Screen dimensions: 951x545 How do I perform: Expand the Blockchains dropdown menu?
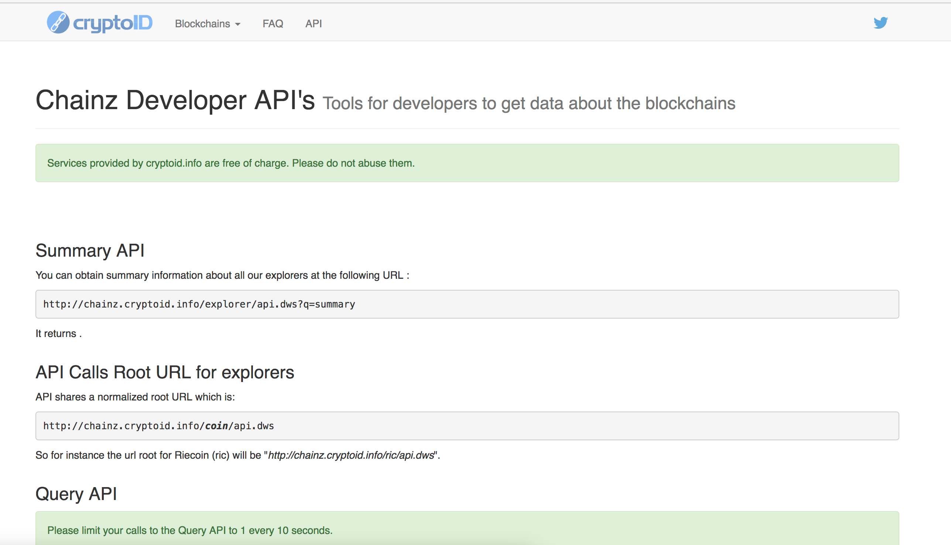coord(207,24)
